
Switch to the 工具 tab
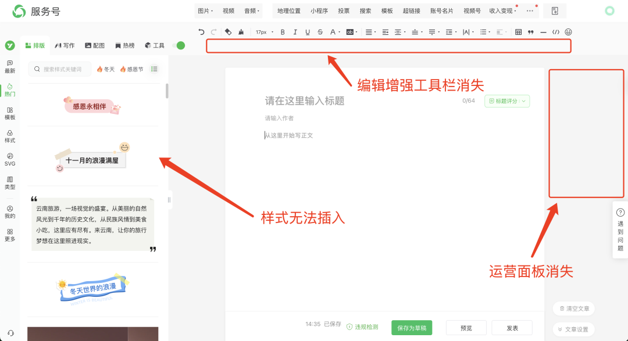coord(155,45)
